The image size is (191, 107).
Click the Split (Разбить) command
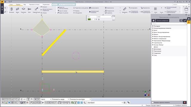click(76, 11)
